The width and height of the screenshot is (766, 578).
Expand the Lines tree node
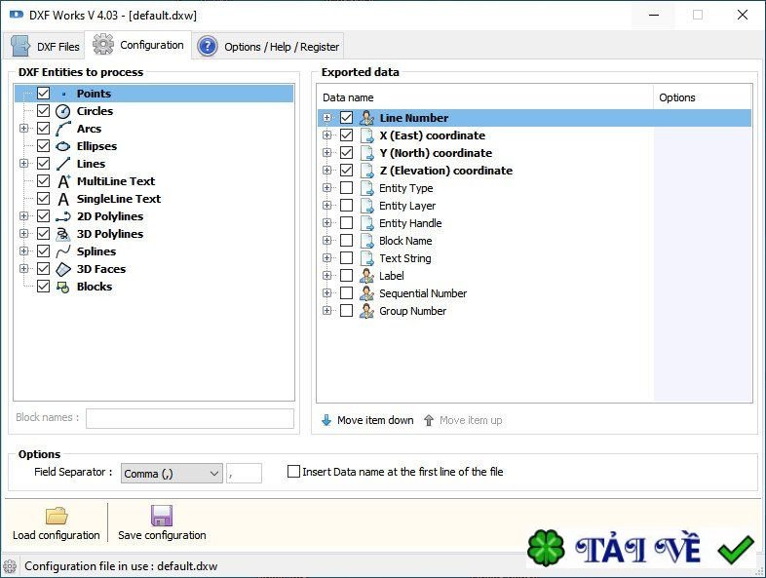pyautogui.click(x=23, y=163)
